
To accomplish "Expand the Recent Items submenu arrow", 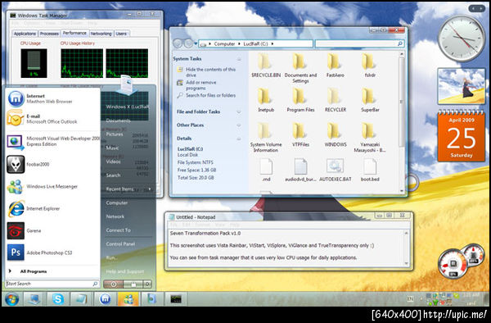I will coord(150,189).
